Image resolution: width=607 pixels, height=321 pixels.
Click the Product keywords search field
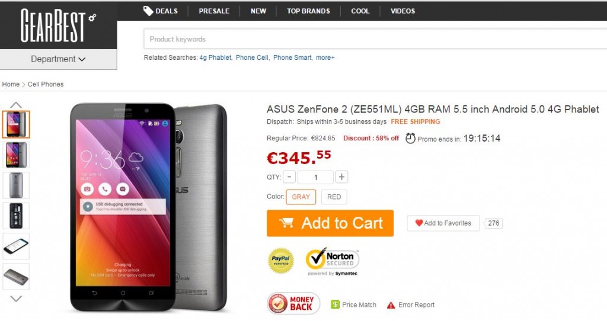pyautogui.click(x=373, y=39)
